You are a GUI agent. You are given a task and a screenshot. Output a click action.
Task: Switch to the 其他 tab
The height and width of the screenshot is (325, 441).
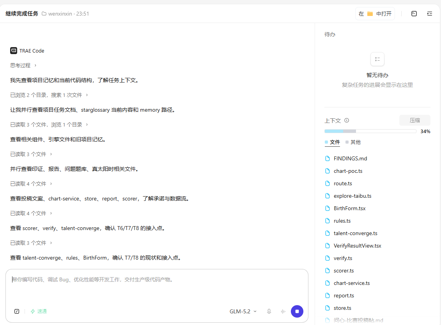pyautogui.click(x=353, y=142)
